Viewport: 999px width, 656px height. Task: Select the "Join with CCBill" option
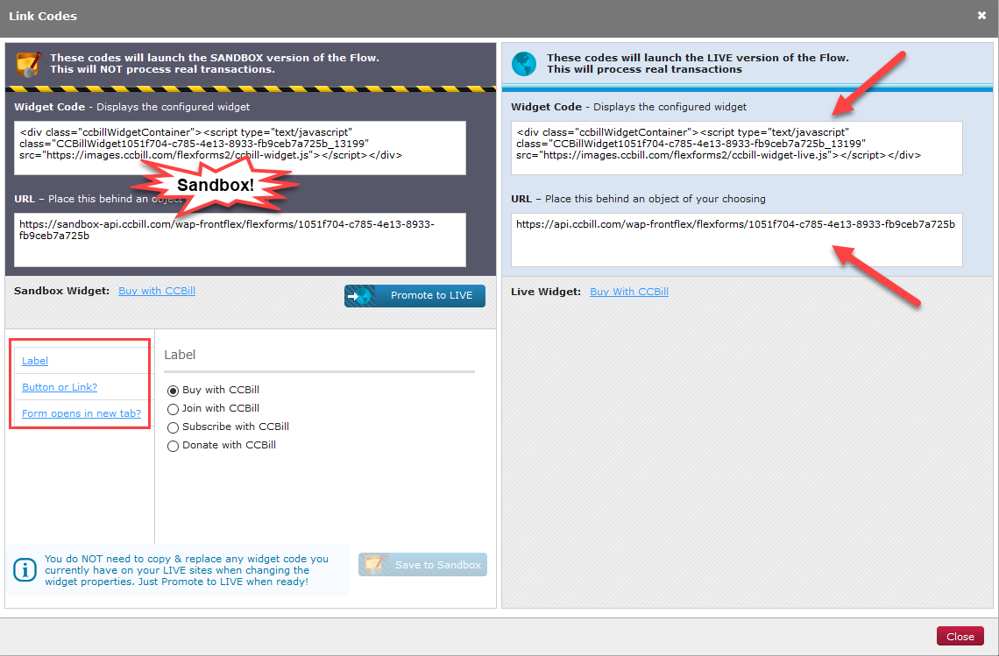coord(173,408)
